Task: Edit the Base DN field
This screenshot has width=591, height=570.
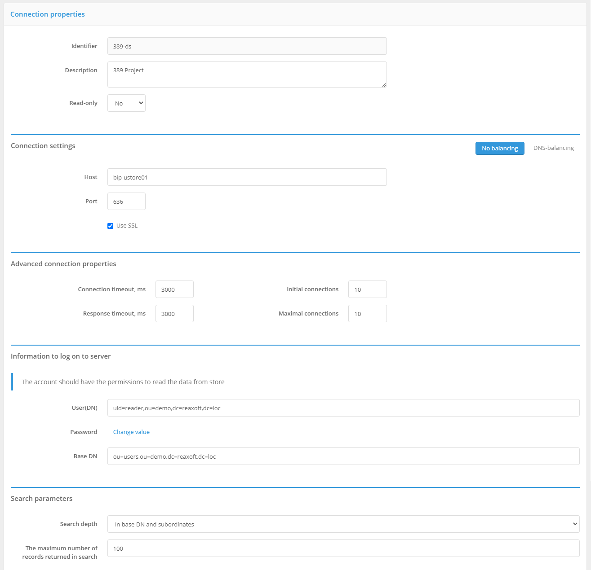Action: (x=343, y=456)
